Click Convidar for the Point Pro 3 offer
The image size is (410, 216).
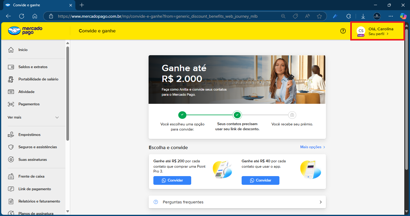point(172,180)
